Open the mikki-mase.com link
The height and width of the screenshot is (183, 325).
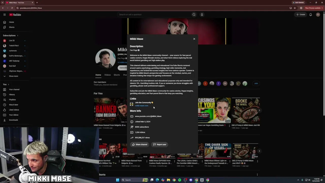[141, 106]
